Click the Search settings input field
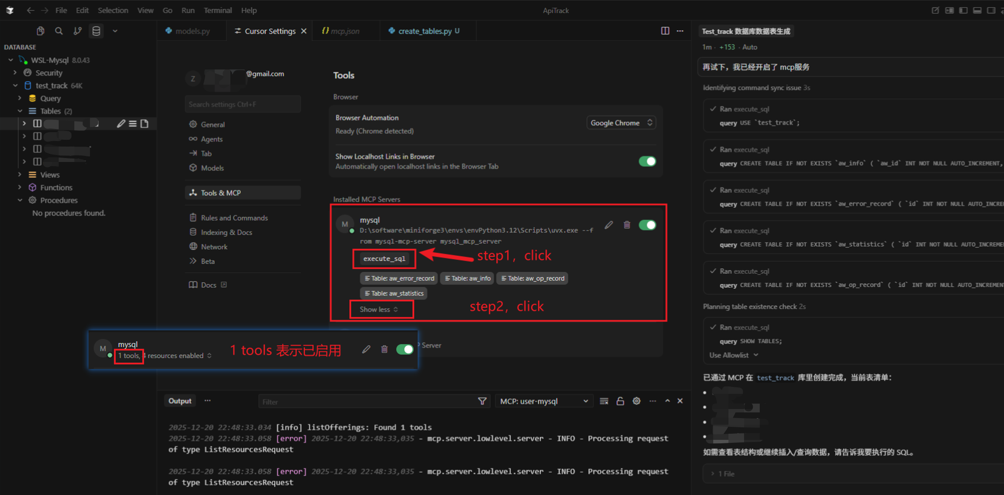Viewport: 1004px width, 495px height. [x=243, y=104]
